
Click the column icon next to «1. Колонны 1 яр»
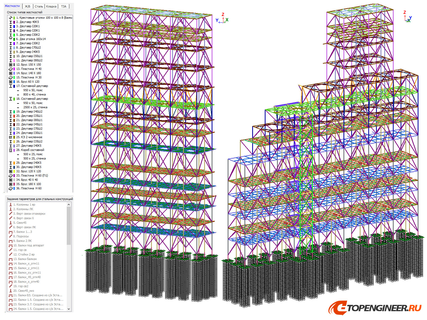point(10,205)
